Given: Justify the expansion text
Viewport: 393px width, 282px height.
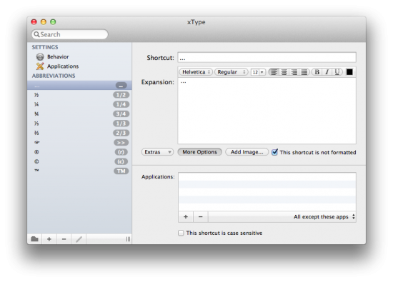Looking at the screenshot, I should (x=304, y=72).
